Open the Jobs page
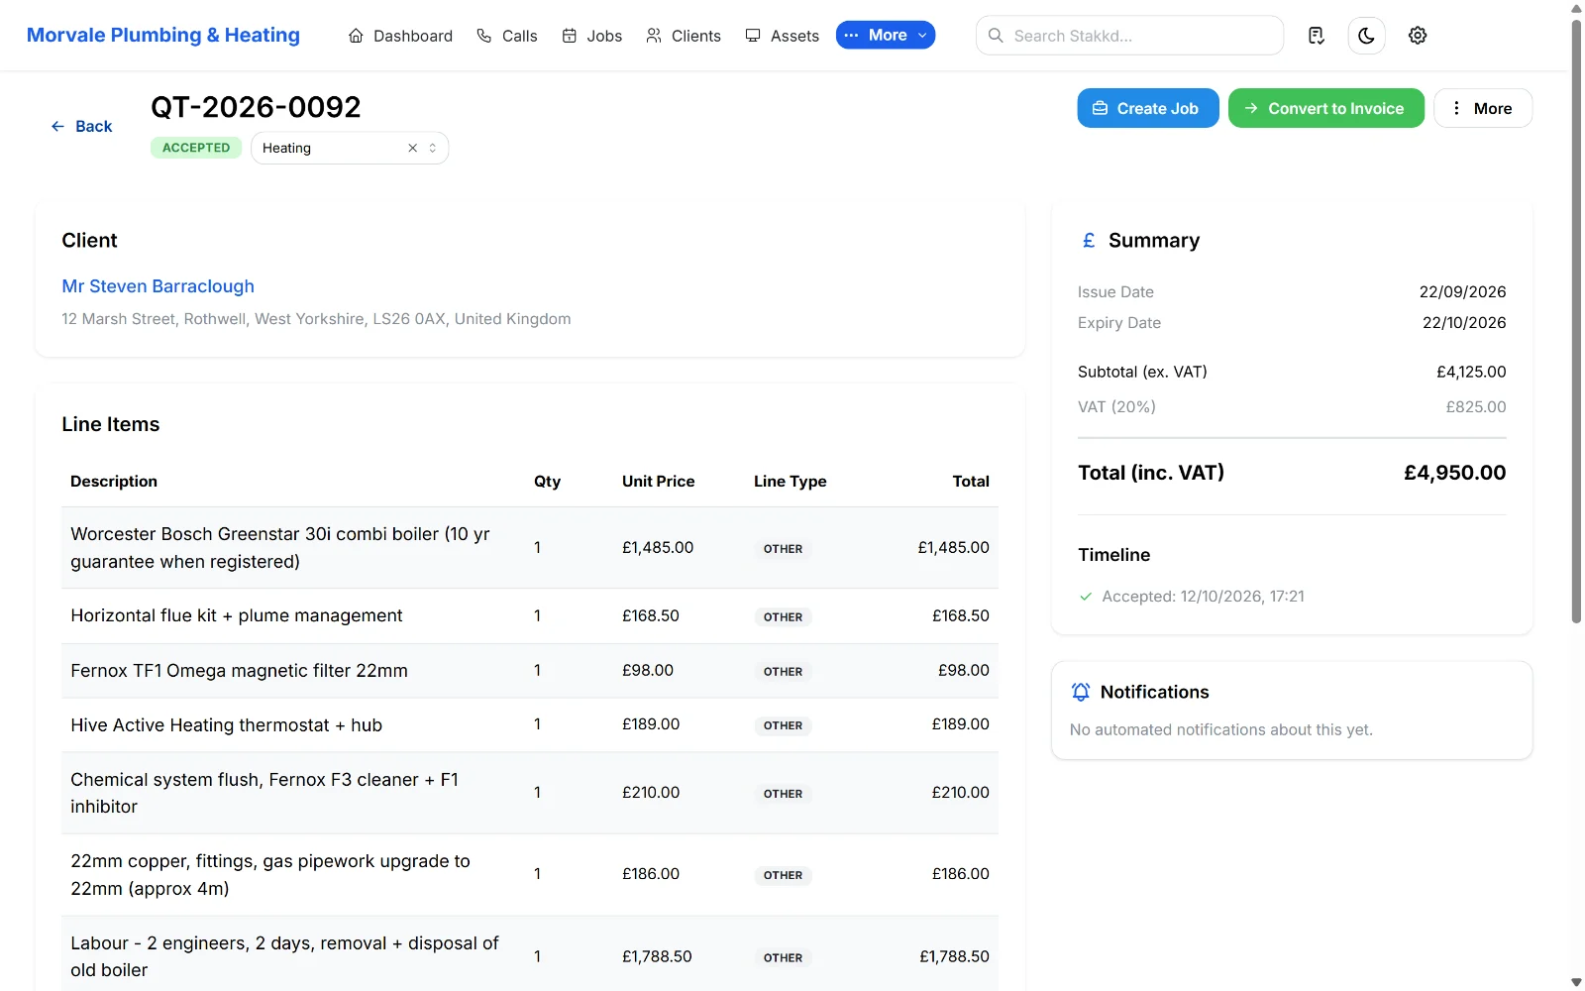The image size is (1585, 991). point(592,36)
